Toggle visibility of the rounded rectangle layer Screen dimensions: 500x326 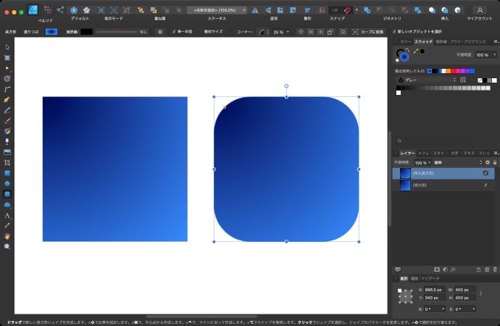(x=486, y=174)
